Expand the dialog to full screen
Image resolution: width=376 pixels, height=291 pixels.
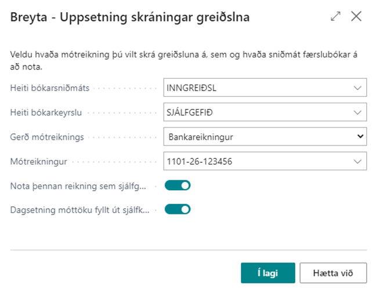(x=335, y=17)
